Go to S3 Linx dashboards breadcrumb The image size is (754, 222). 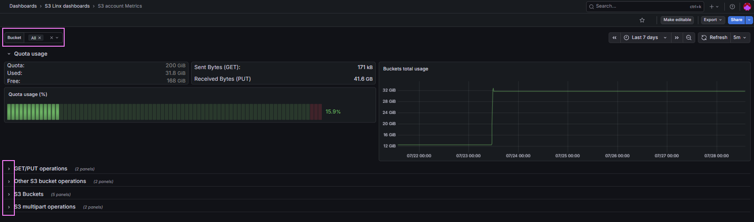[x=67, y=6]
